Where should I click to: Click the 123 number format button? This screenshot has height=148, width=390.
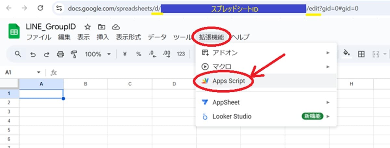click(x=181, y=54)
